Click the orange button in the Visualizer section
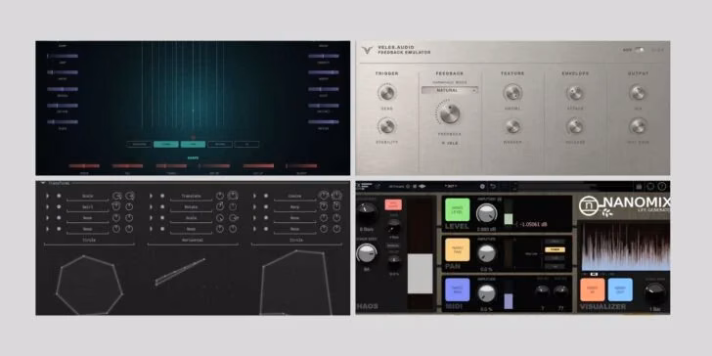This screenshot has height=356, width=712. 592,289
